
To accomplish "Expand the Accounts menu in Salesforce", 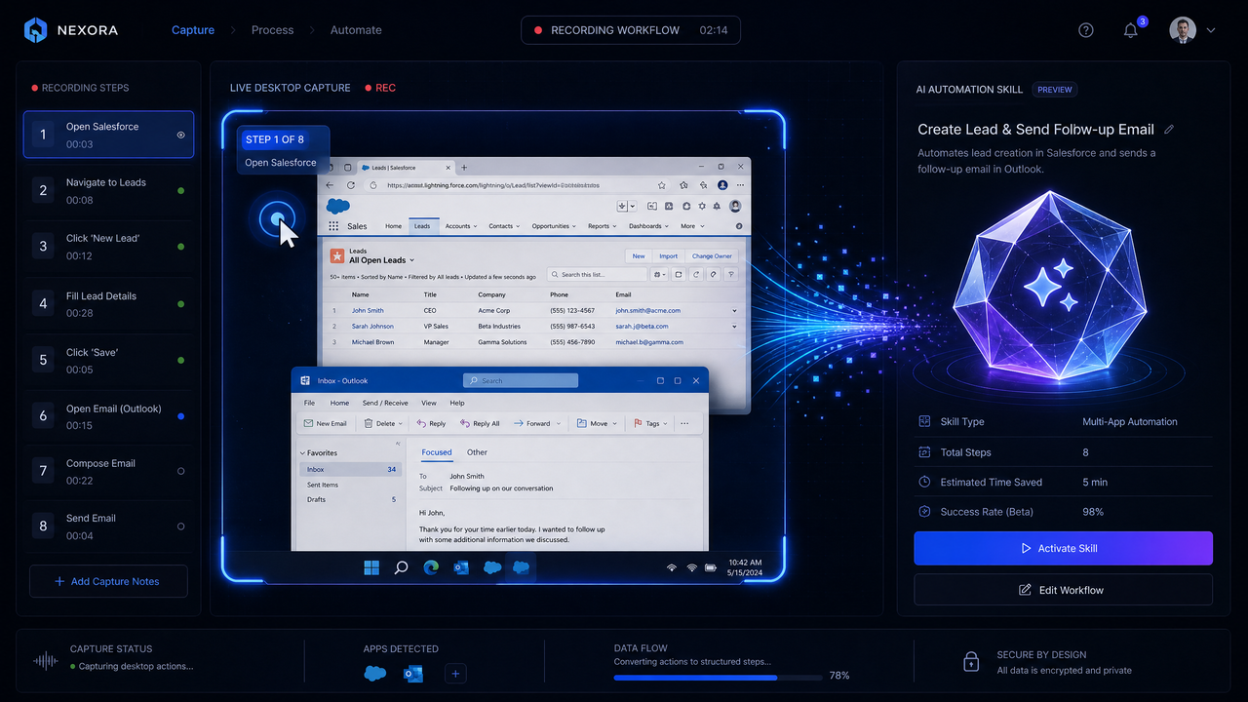I will coord(461,226).
